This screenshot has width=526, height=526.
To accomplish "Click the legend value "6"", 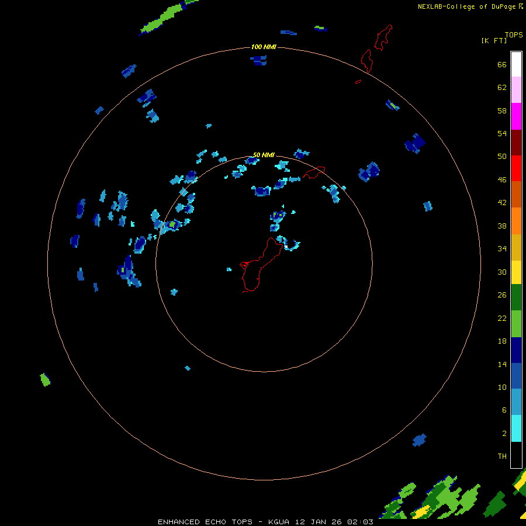I will tap(504, 410).
